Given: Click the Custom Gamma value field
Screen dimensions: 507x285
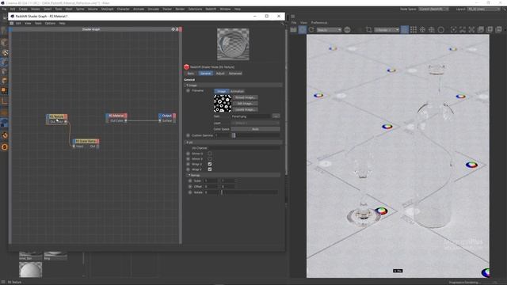Looking at the screenshot, I should pos(223,135).
